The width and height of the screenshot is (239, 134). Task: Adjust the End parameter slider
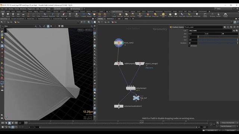[x=218, y=40]
